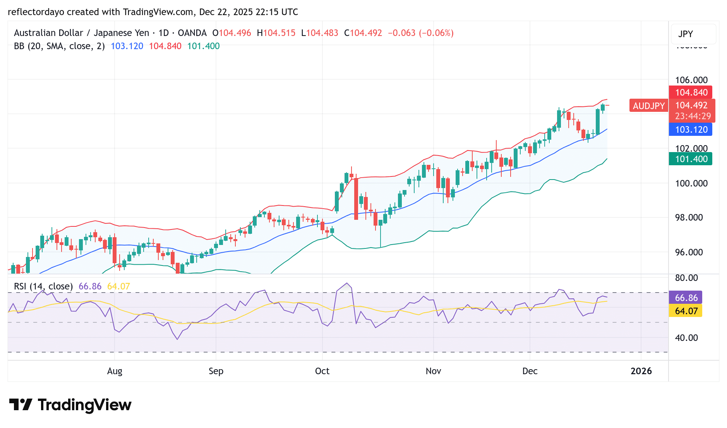The width and height of the screenshot is (727, 428).
Task: Click the yellow RSI MA badge 64.07
Action: (685, 311)
